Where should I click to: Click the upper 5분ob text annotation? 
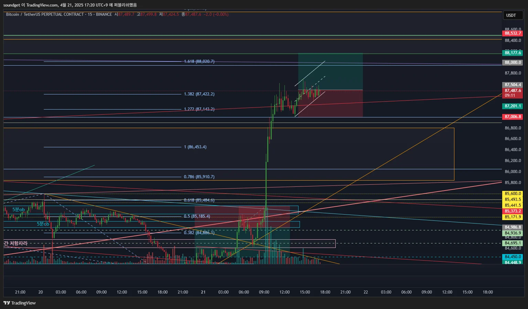click(x=19, y=209)
